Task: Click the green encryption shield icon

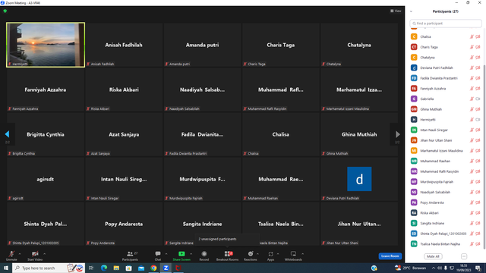Action: tap(5, 11)
